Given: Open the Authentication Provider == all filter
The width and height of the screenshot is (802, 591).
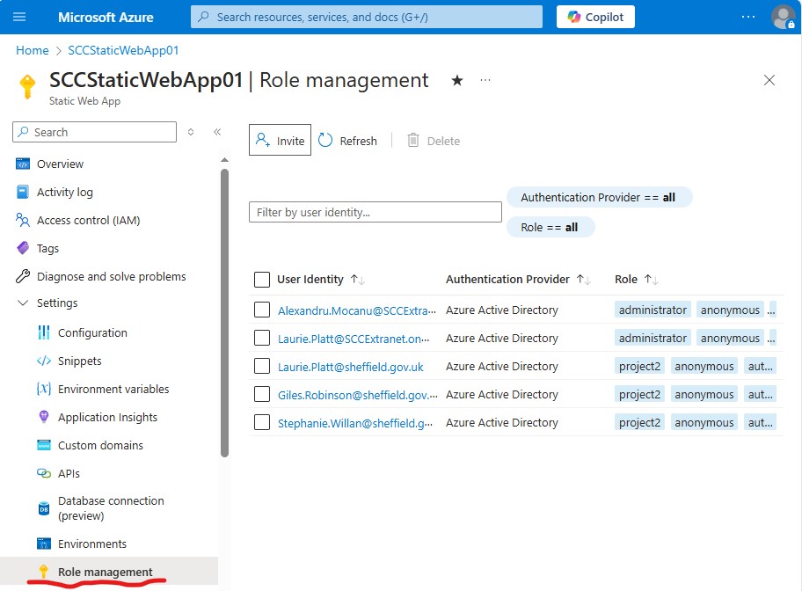Looking at the screenshot, I should tap(599, 197).
